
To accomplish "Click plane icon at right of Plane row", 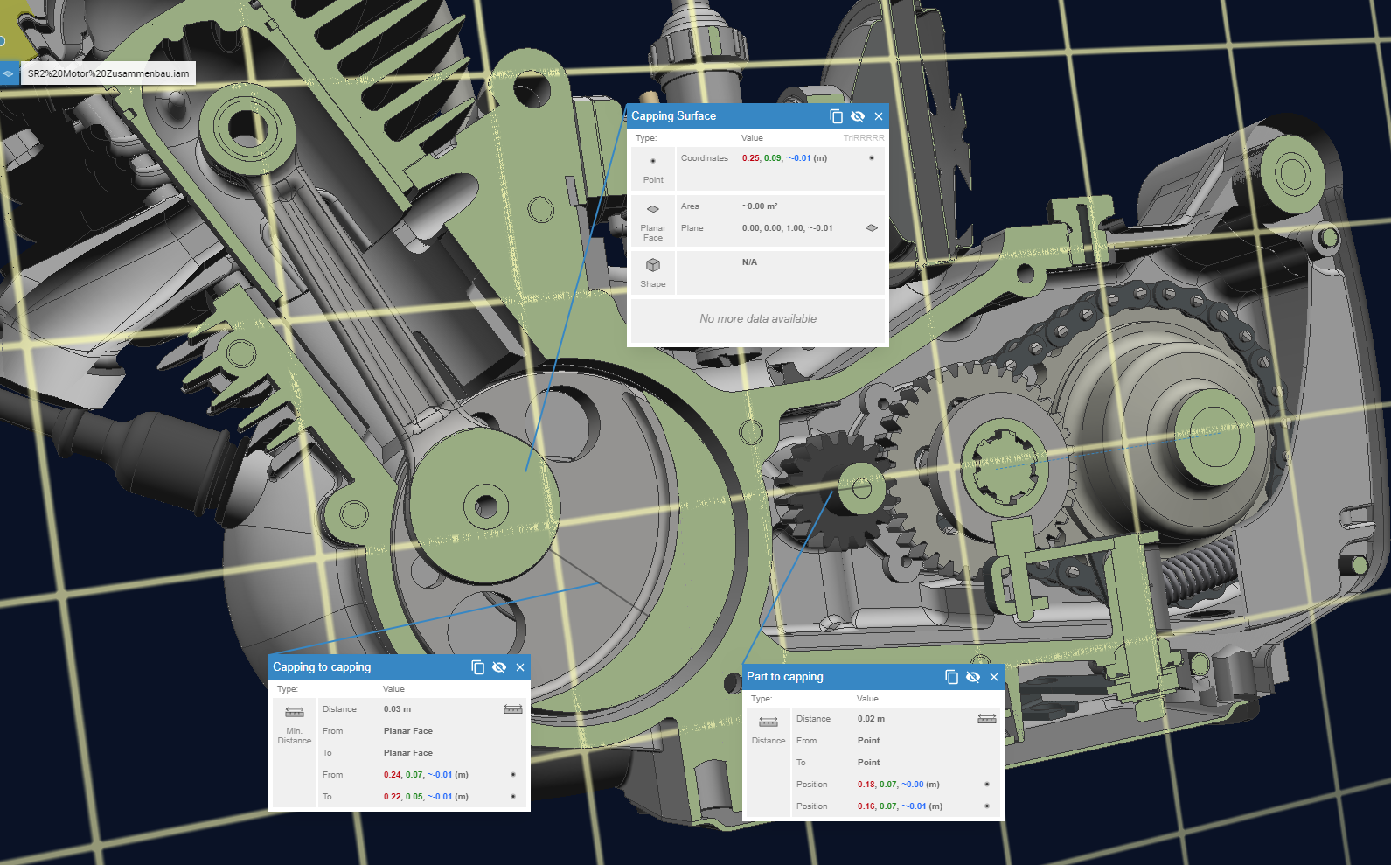I will point(871,228).
